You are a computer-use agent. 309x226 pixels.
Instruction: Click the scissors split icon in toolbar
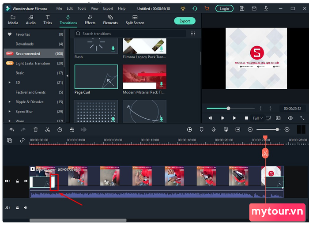tap(48, 129)
